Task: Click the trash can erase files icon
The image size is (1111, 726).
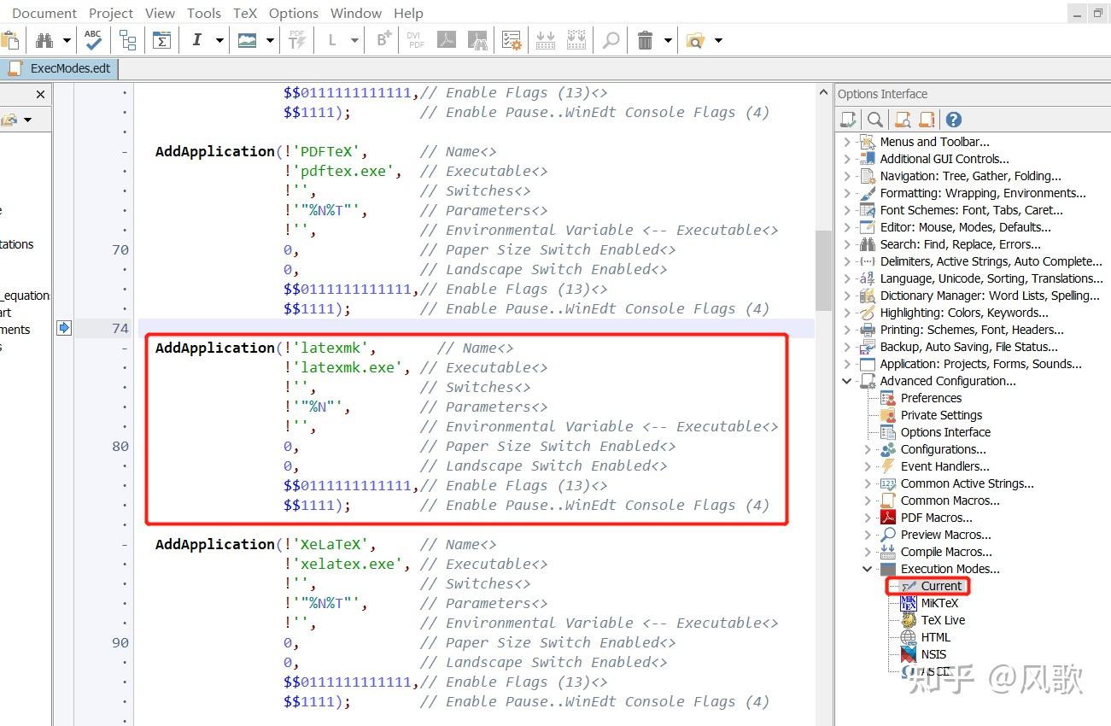Action: point(646,40)
